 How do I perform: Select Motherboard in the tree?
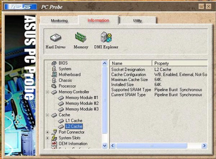69,74
